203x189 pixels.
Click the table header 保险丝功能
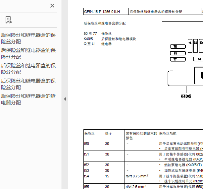click(168, 134)
